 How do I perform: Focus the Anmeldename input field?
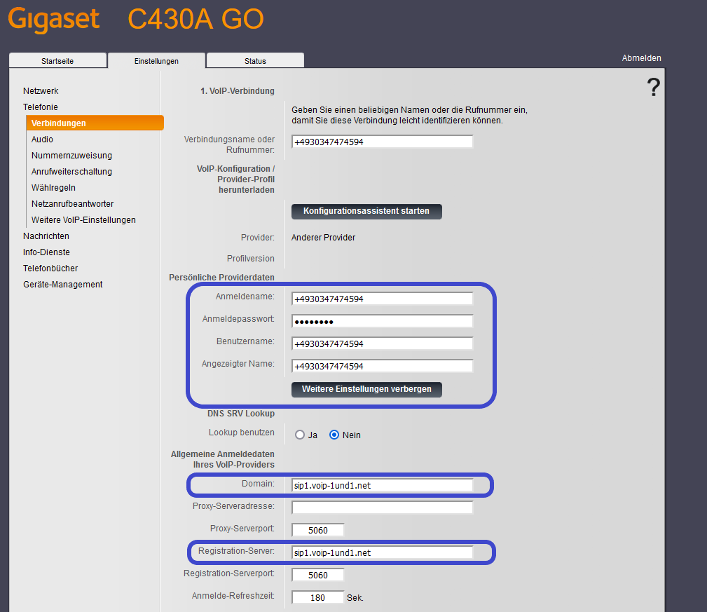pos(383,299)
